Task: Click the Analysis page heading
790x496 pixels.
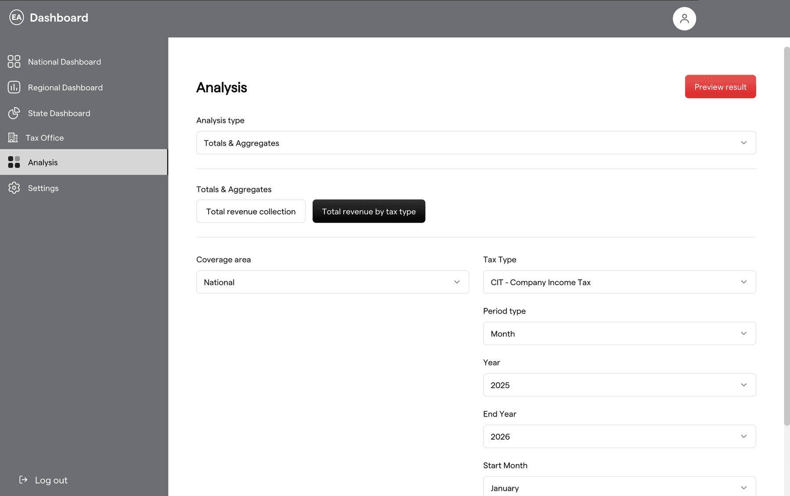Action: pyautogui.click(x=222, y=87)
